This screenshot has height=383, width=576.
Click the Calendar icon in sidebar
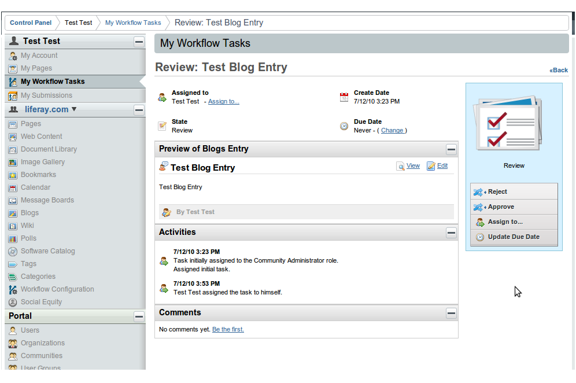[13, 187]
